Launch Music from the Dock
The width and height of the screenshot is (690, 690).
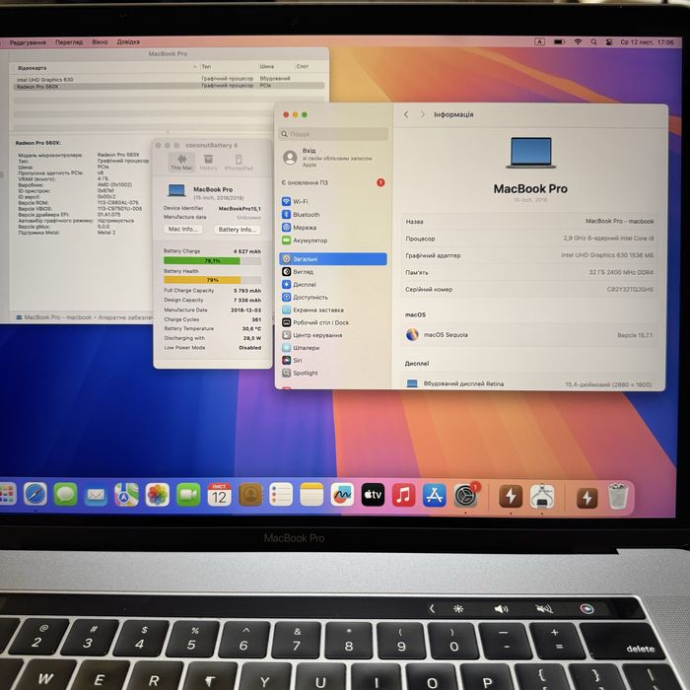(x=403, y=495)
